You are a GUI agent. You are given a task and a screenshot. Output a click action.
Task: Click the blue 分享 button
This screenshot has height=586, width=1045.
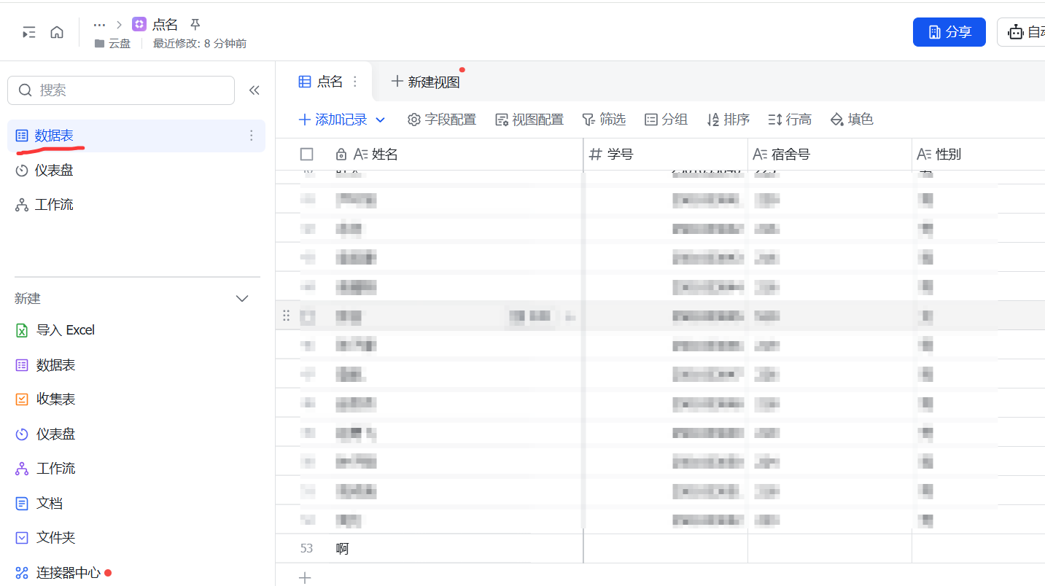tap(949, 32)
